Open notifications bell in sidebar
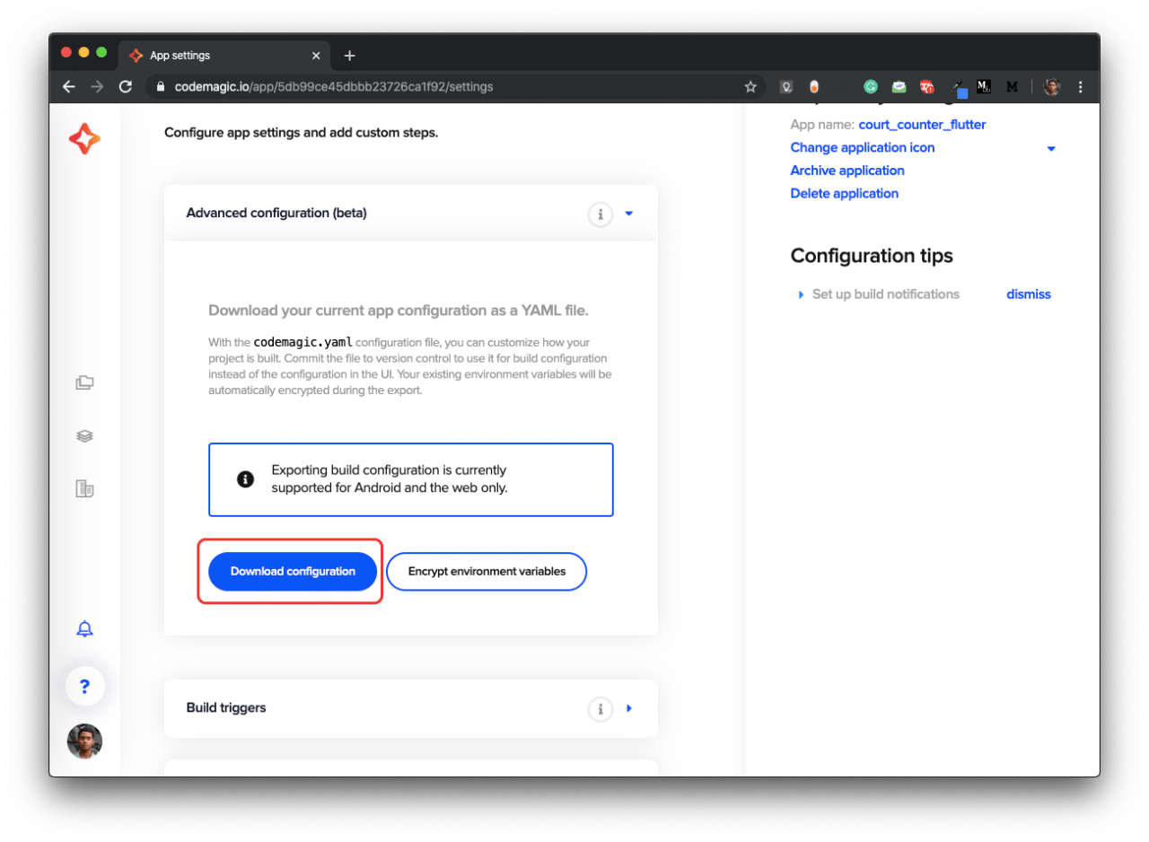 coord(84,629)
